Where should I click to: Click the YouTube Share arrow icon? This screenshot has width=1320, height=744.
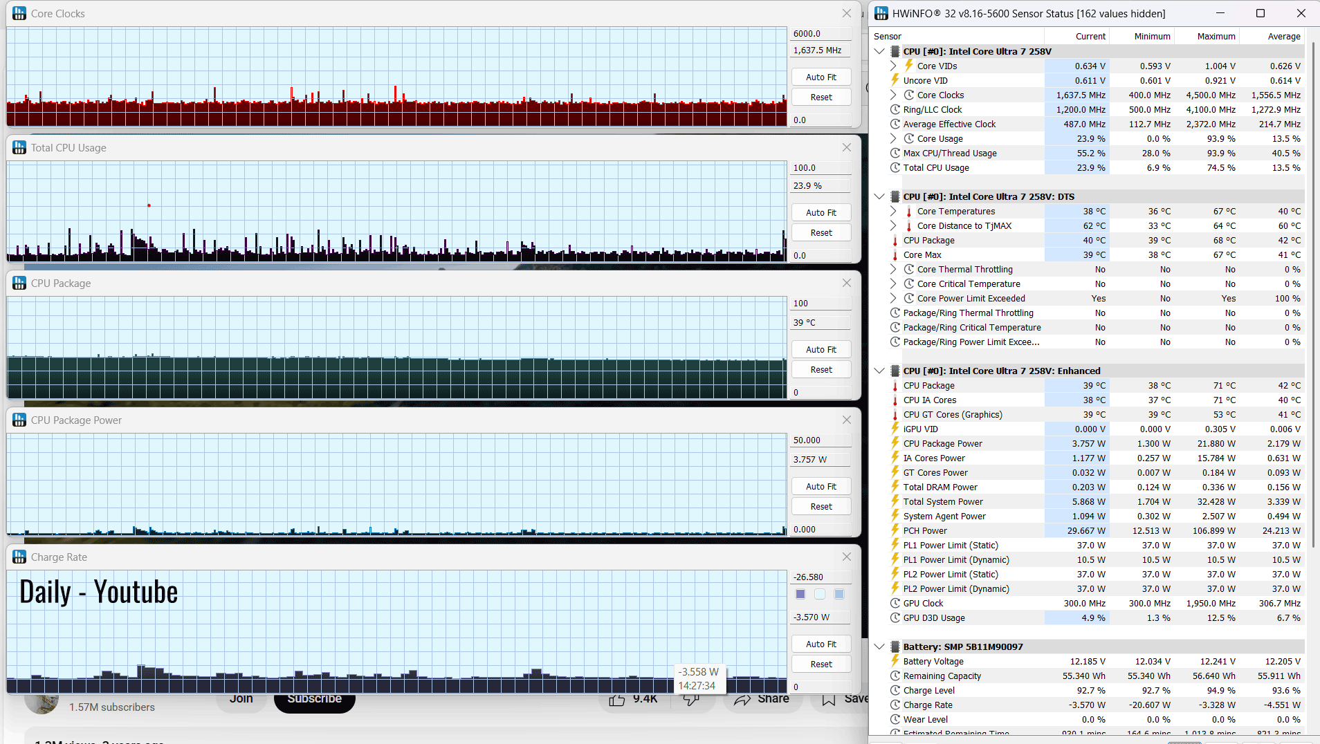742,700
